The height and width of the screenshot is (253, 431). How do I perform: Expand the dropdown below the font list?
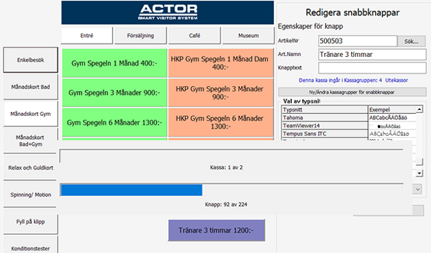coord(417,189)
